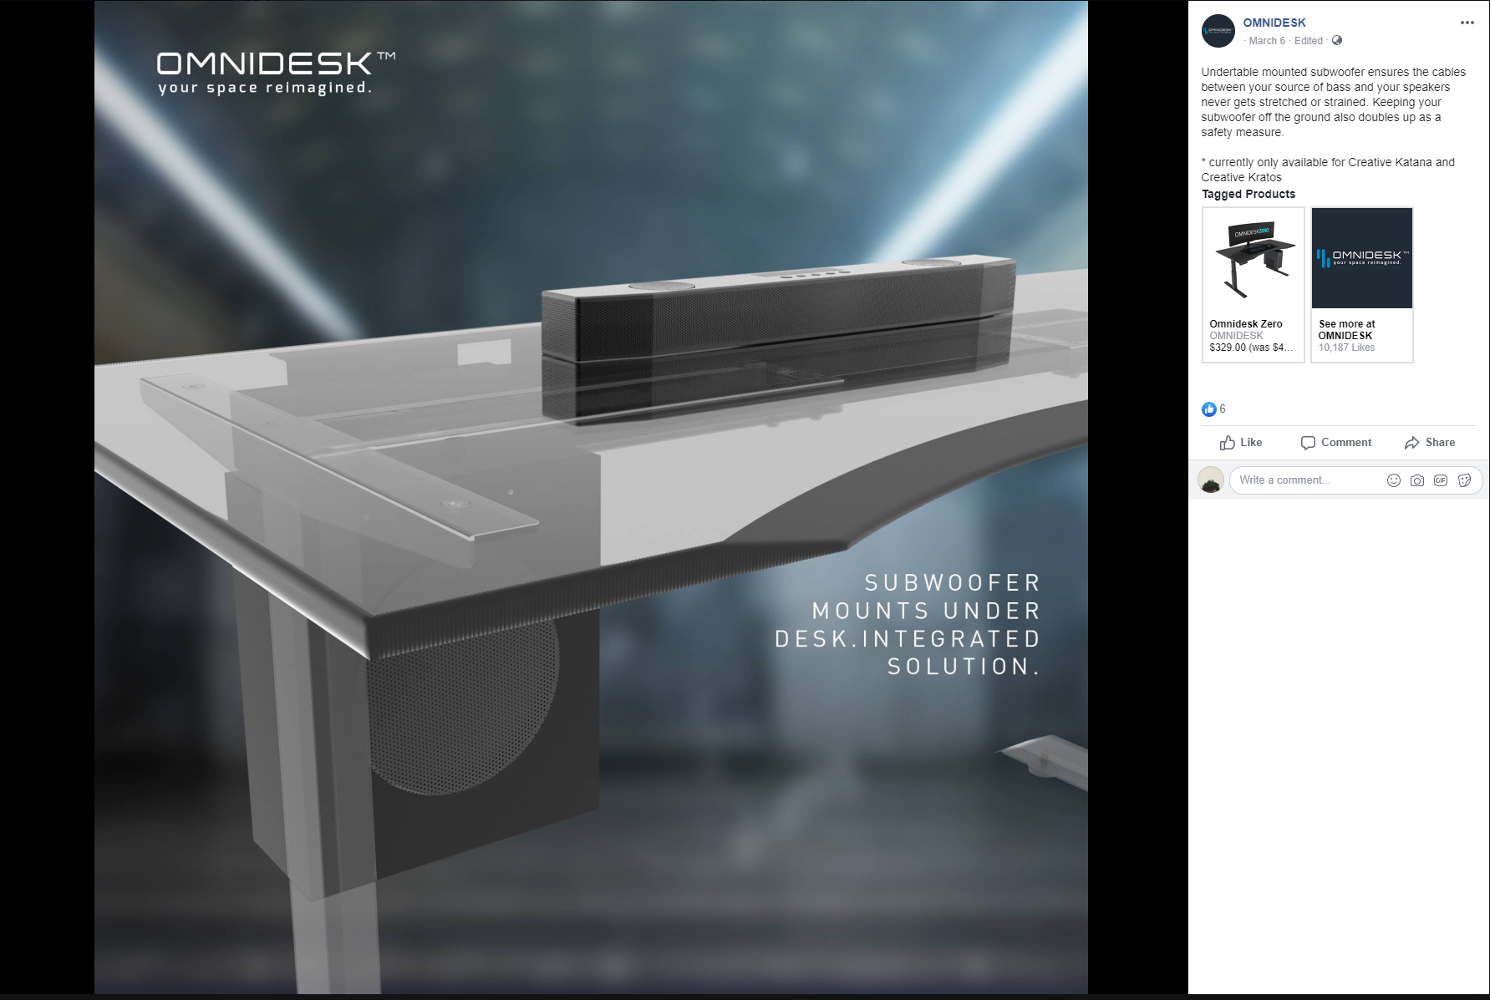Open the OMNIDESK page name link
The width and height of the screenshot is (1490, 1000).
click(x=1274, y=23)
